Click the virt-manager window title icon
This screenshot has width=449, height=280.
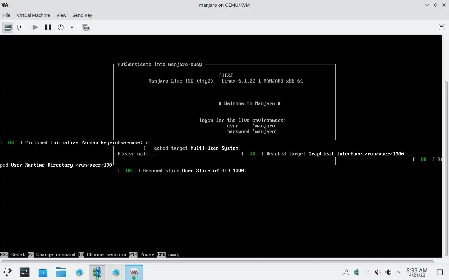coord(5,5)
